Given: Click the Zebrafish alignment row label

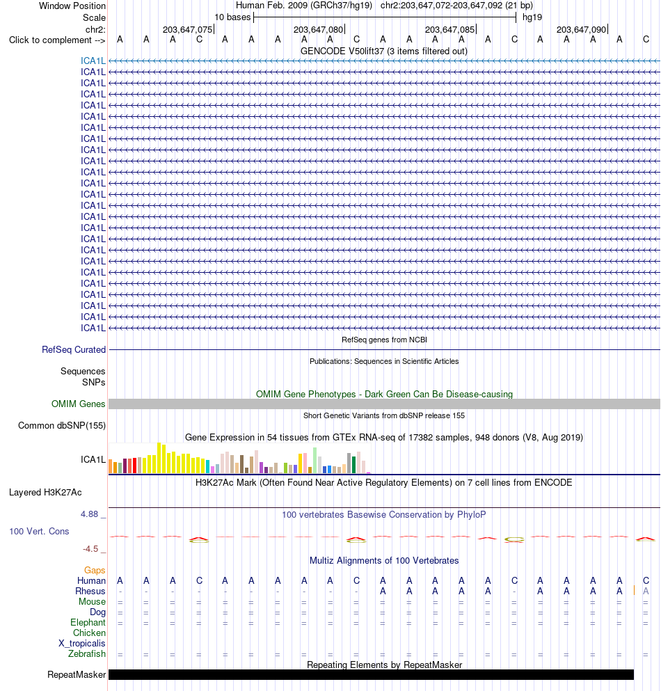Looking at the screenshot, I should tap(87, 653).
